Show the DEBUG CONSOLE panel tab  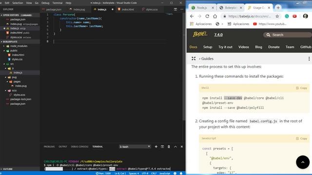coord(79,147)
